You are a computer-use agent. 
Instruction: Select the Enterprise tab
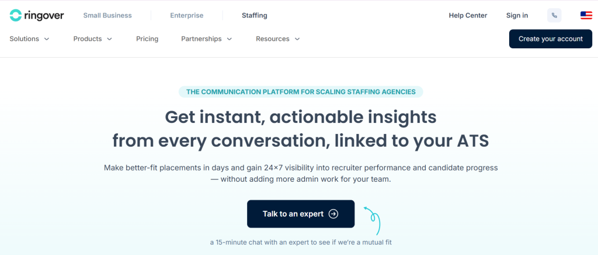click(x=187, y=16)
